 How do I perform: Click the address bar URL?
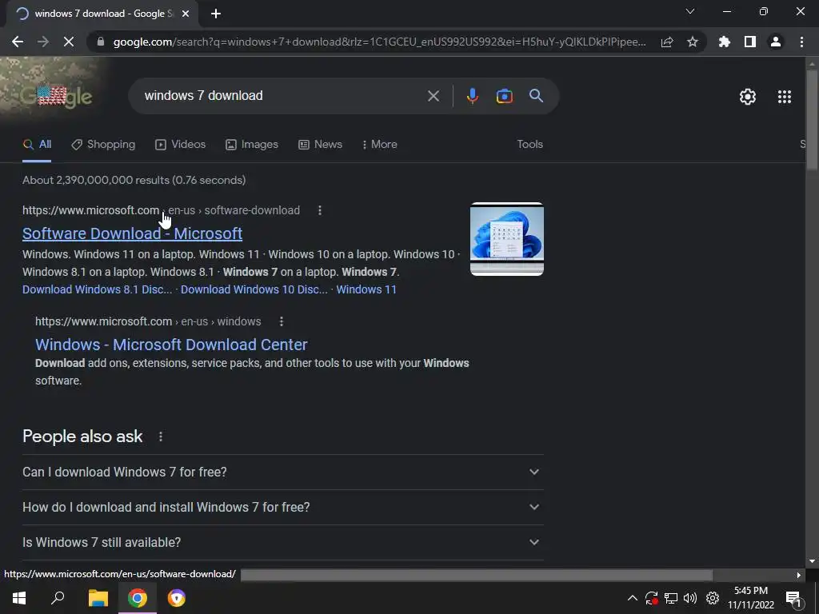tap(379, 42)
